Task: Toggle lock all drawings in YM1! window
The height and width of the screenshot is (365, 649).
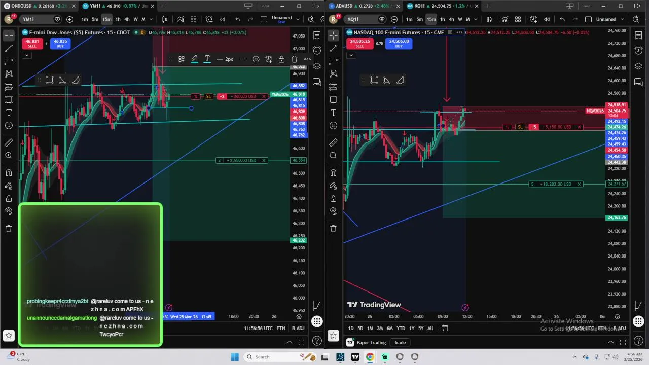Action: (9, 198)
